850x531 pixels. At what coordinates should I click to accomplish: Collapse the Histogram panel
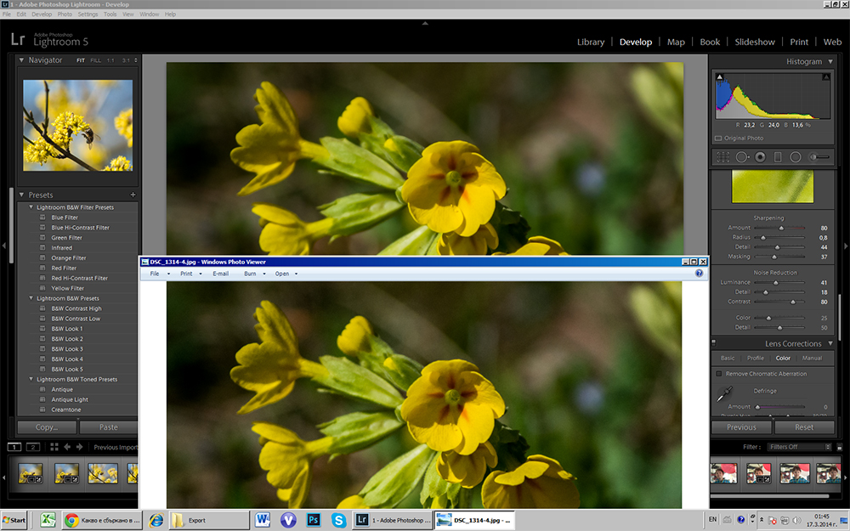[830, 61]
